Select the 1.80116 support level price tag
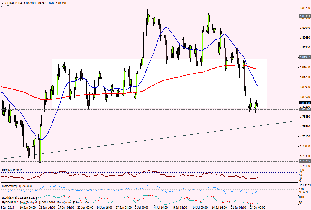311x210 pixels. tap(304, 109)
